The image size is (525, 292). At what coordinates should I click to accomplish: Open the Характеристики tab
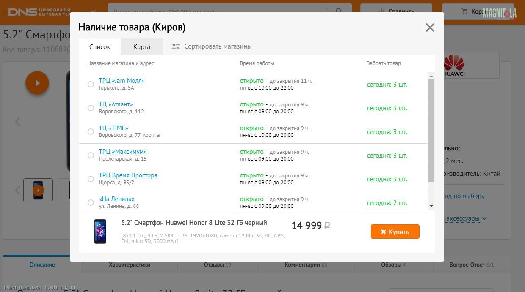(130, 265)
